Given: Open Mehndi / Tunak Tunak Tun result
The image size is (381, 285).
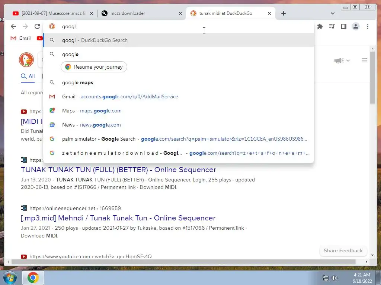Looking at the screenshot, I should point(118,218).
